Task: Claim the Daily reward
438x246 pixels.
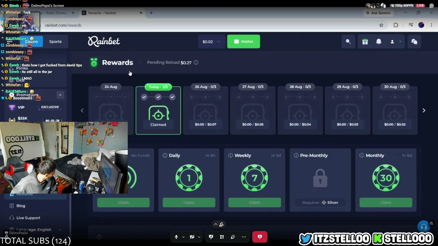Action: pos(189,203)
